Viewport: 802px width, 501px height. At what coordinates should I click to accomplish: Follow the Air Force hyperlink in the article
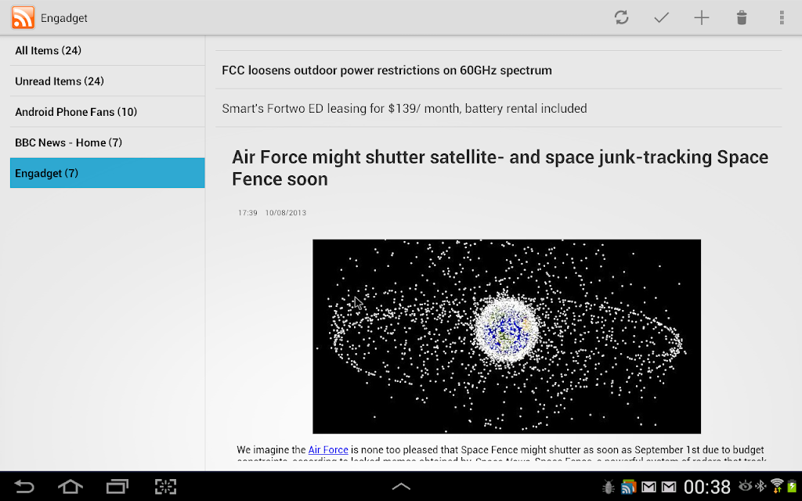click(328, 450)
